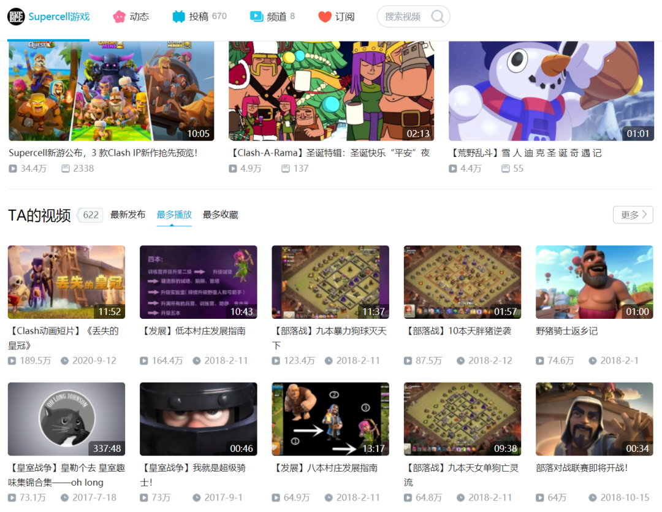This screenshot has width=662, height=512.
Task: Click the comment icon beside 55
Action: [x=505, y=169]
